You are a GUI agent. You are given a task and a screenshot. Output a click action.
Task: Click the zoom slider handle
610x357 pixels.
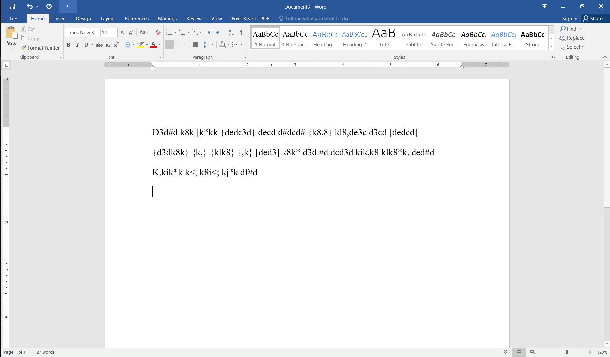pos(567,352)
